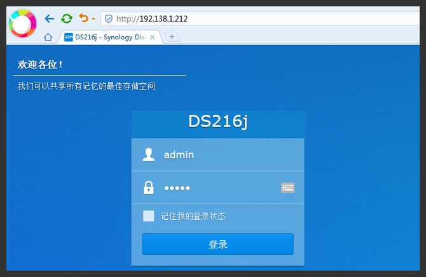Click the DS216j title text
This screenshot has height=277, width=426.
(x=218, y=121)
